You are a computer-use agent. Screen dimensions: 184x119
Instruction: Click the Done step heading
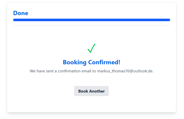click(x=21, y=13)
